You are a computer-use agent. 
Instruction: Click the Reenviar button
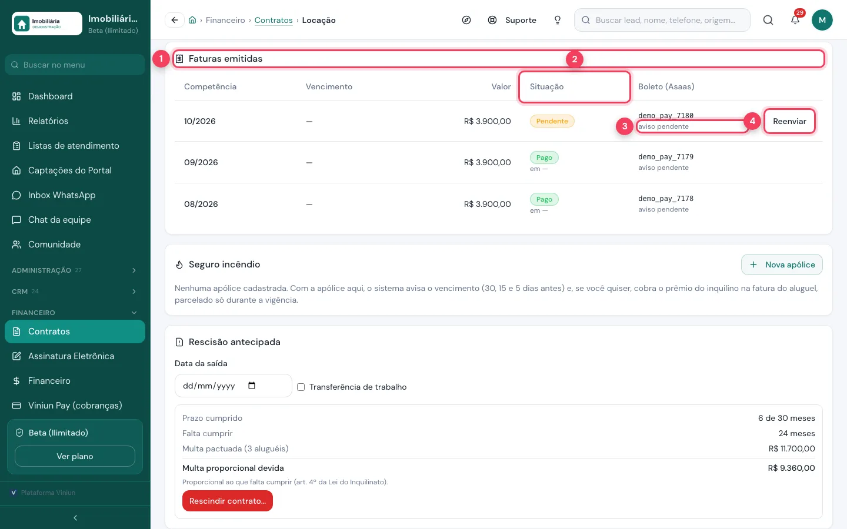pos(789,121)
